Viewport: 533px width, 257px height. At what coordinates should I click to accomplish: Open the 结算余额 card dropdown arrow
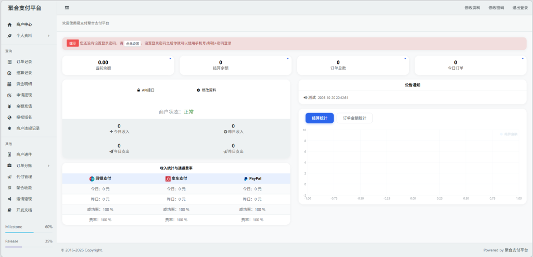coord(287,58)
